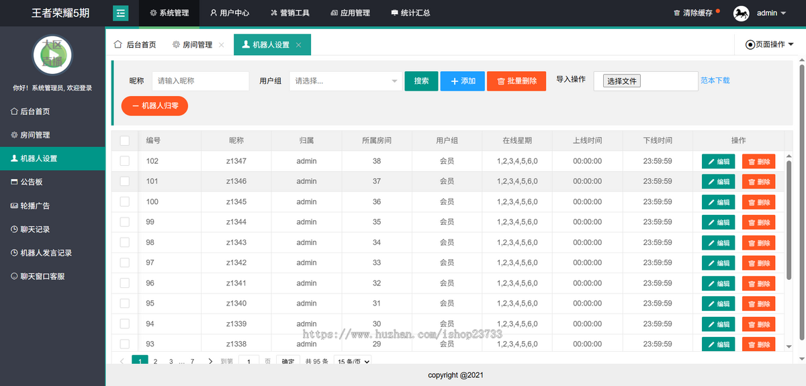
Task: Check the row 100 checkbox
Action: point(125,201)
